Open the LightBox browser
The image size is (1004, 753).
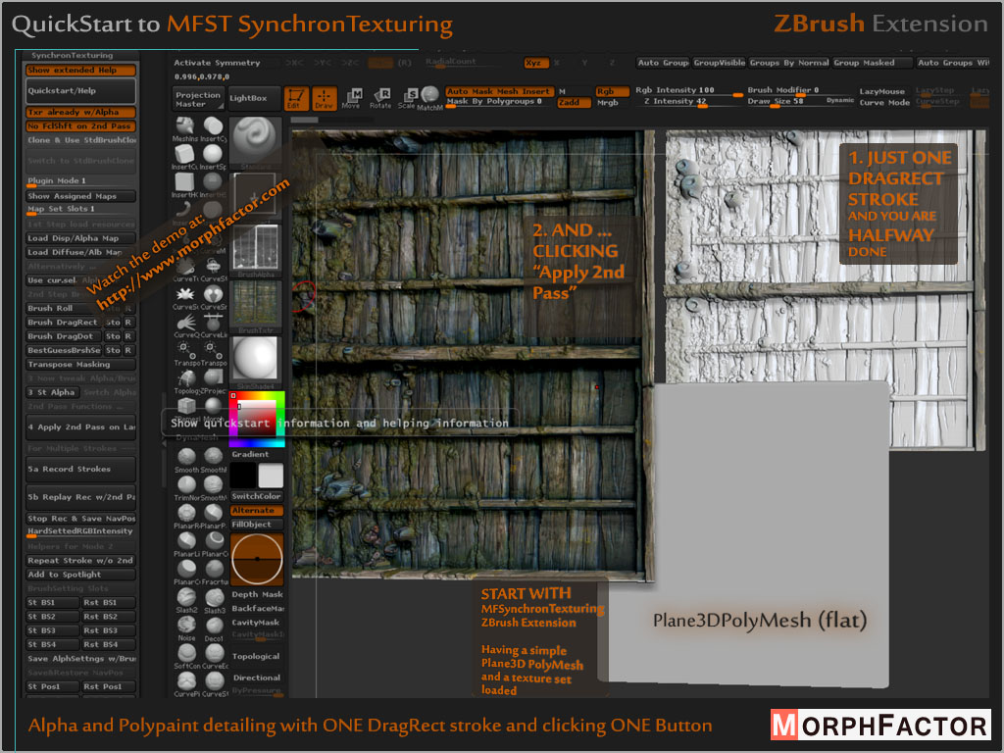click(x=248, y=99)
